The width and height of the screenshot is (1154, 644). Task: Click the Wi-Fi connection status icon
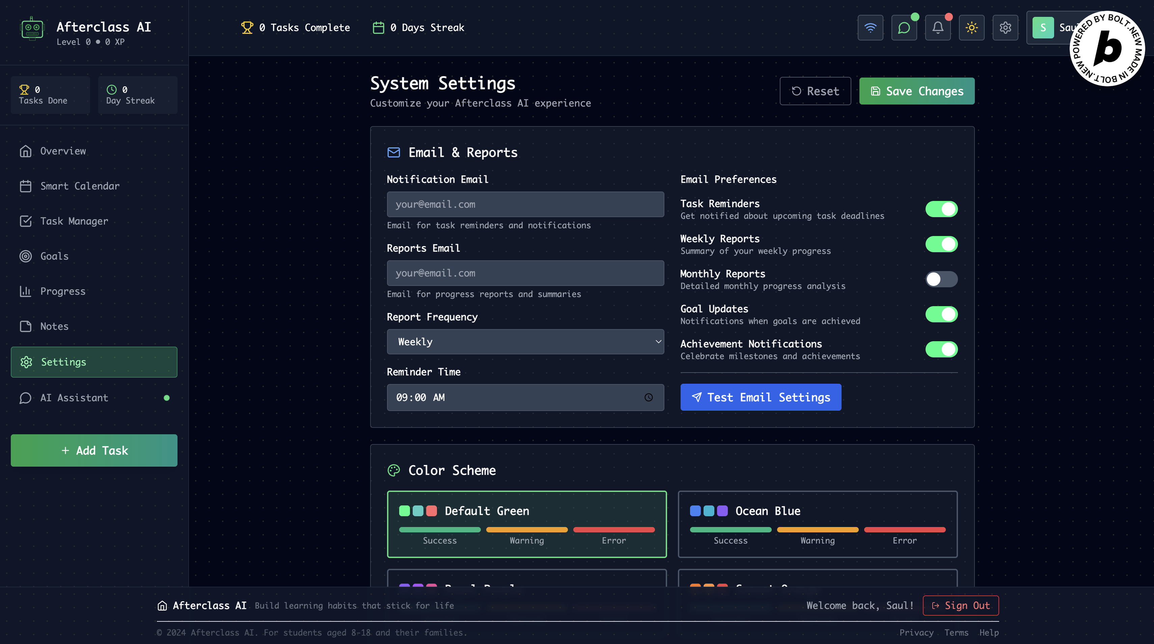click(870, 28)
